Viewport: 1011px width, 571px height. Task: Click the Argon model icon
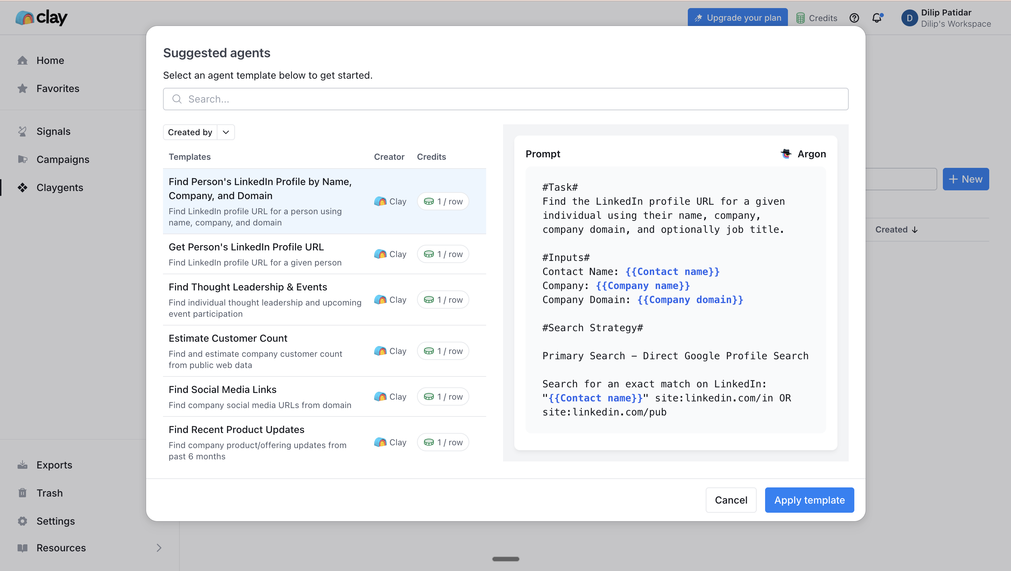(x=786, y=154)
